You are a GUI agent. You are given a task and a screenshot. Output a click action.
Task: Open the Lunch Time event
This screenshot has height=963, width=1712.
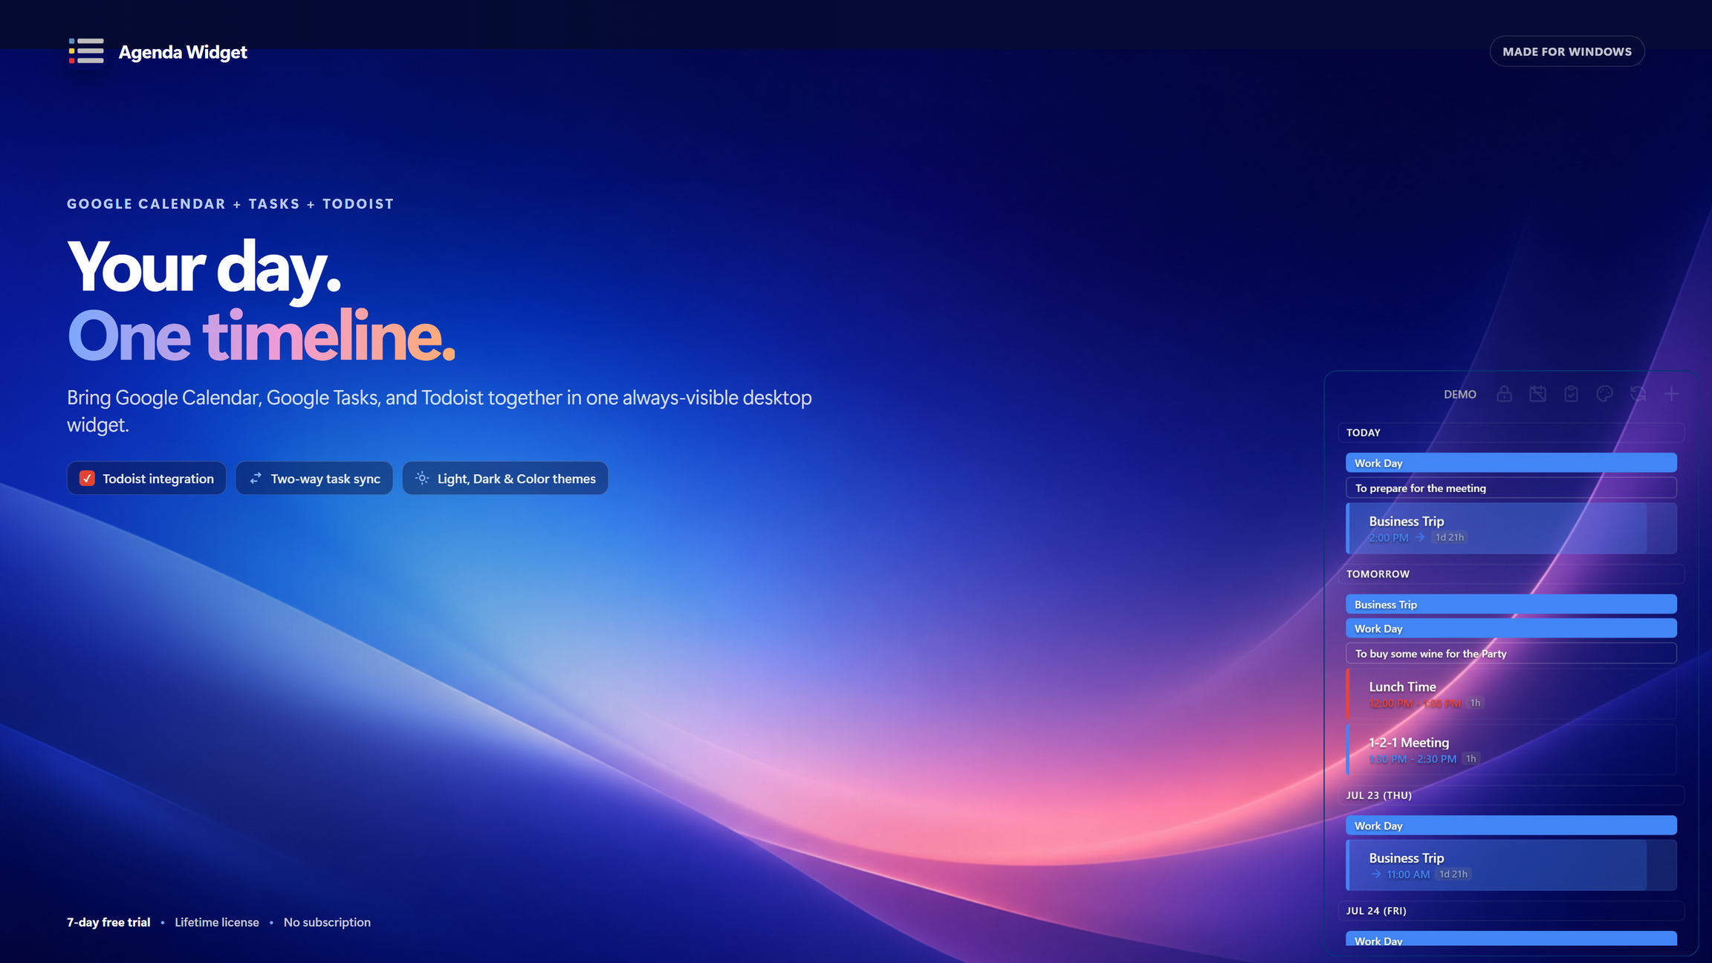[x=1511, y=694]
